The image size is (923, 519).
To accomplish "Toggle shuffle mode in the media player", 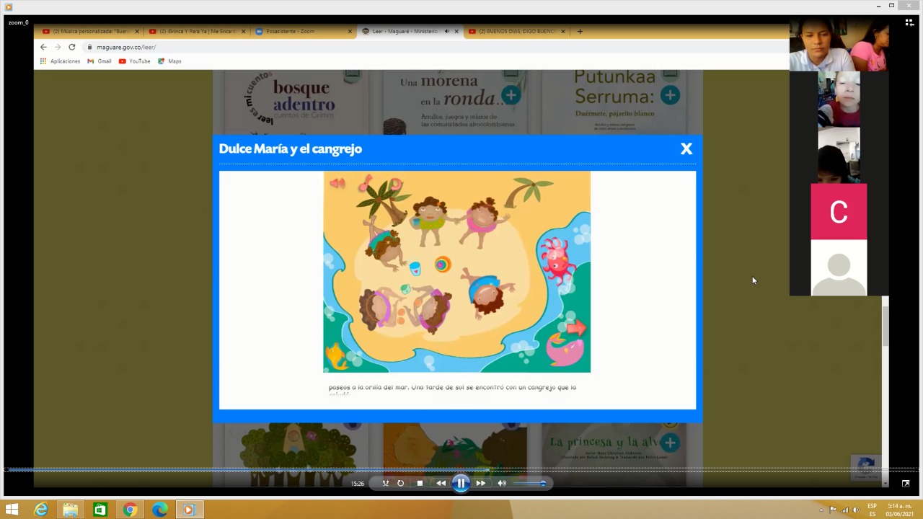I will [x=386, y=483].
